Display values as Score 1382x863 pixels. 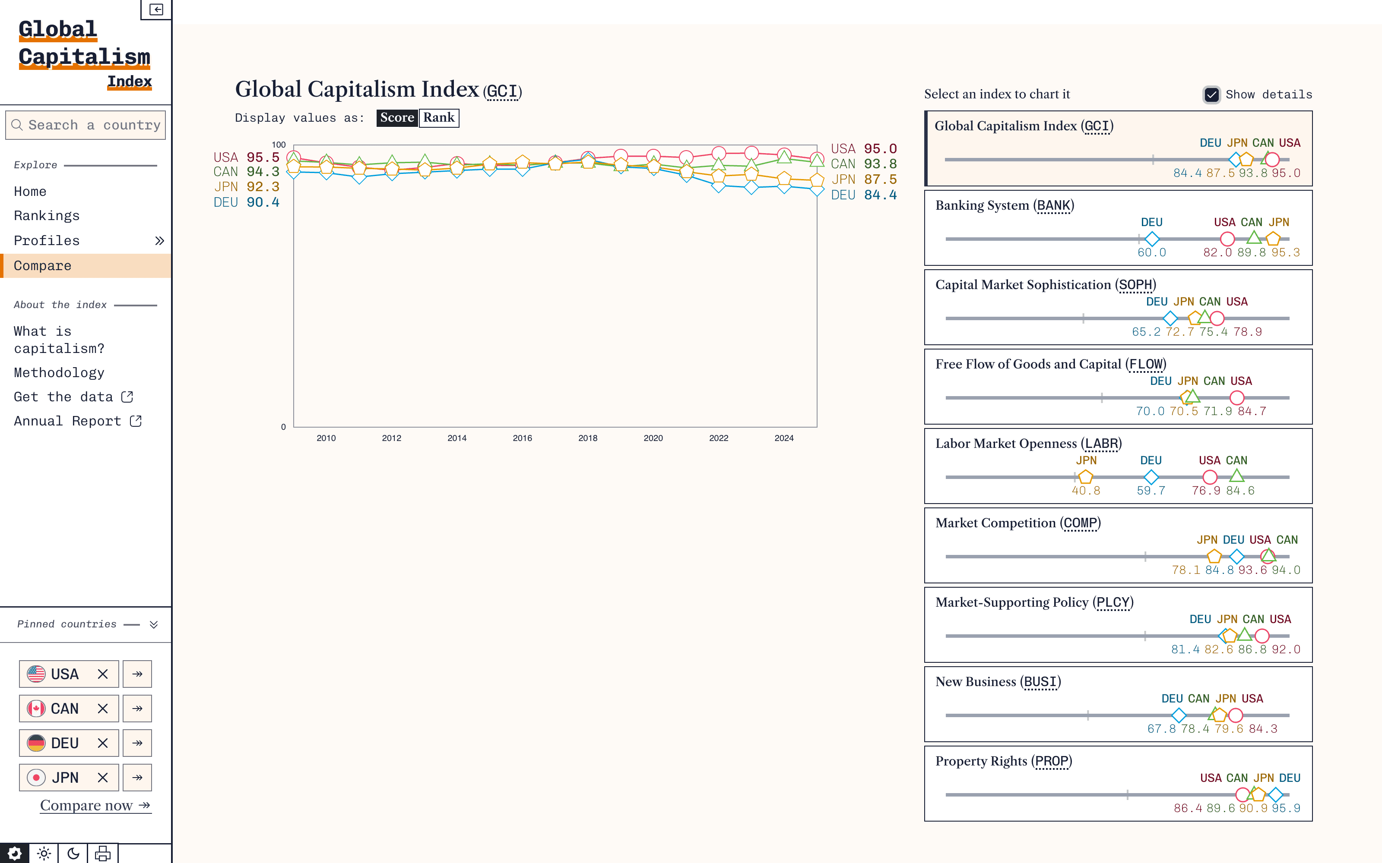pyautogui.click(x=397, y=117)
